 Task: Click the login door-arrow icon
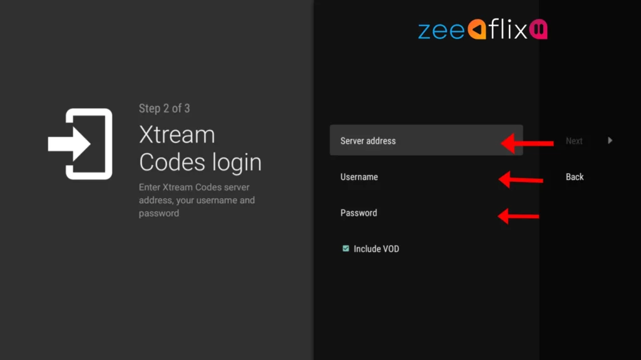[80, 144]
